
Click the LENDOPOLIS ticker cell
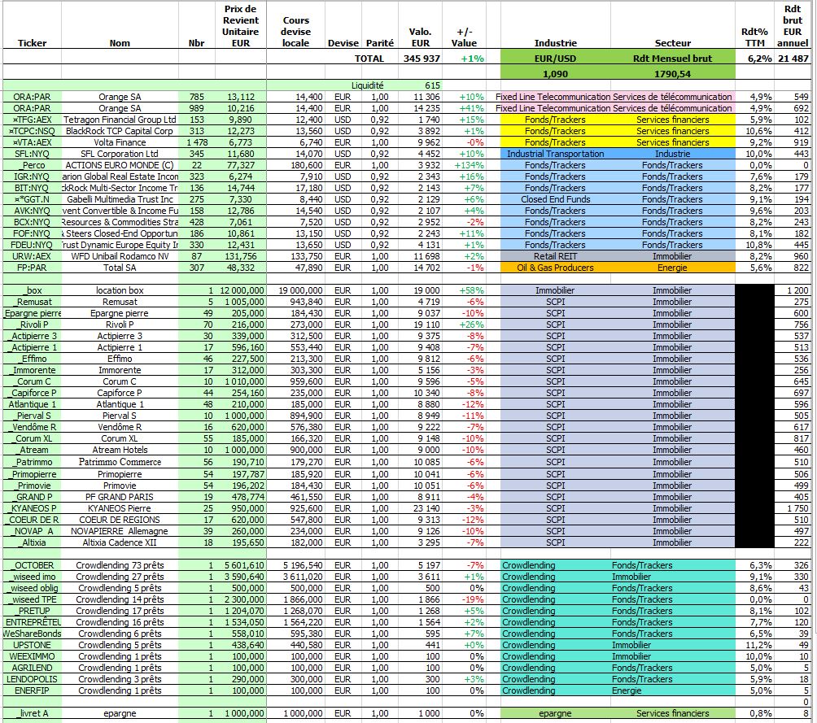click(x=32, y=679)
